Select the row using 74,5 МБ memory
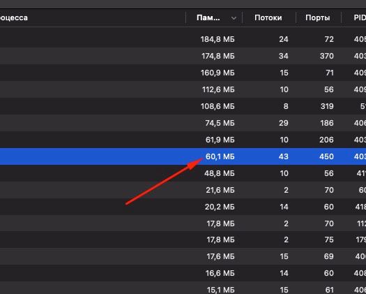Viewport: 366px width, 294px height. coord(183,123)
